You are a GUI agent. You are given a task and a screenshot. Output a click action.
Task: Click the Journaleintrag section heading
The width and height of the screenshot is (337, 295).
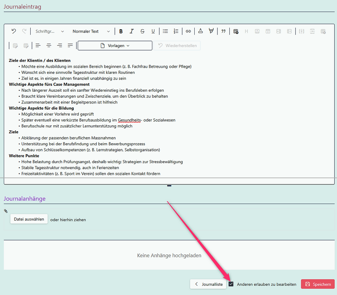click(22, 7)
